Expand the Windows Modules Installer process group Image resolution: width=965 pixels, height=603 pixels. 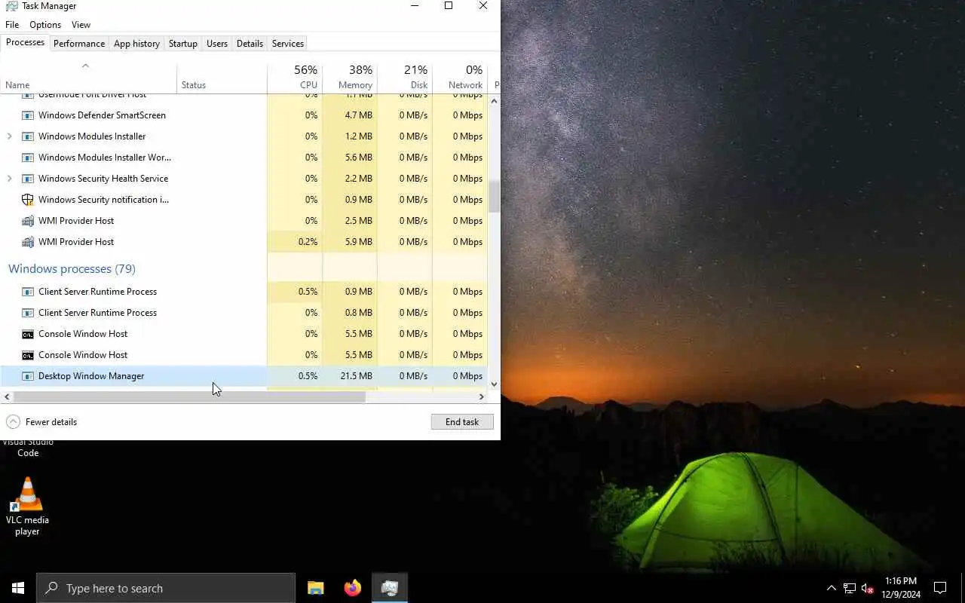[9, 136]
